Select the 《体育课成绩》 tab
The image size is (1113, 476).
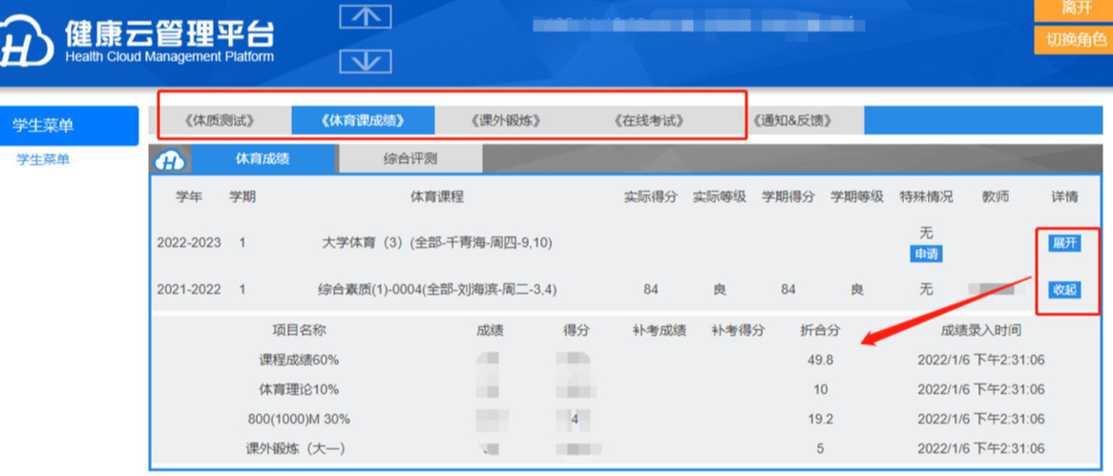pyautogui.click(x=363, y=121)
